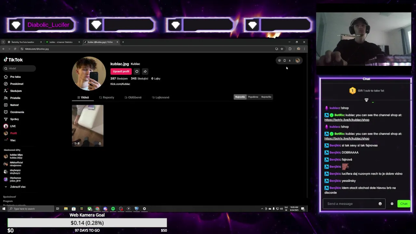Open the Windows Start menu
The height and width of the screenshot is (234, 416).
click(x=4, y=209)
